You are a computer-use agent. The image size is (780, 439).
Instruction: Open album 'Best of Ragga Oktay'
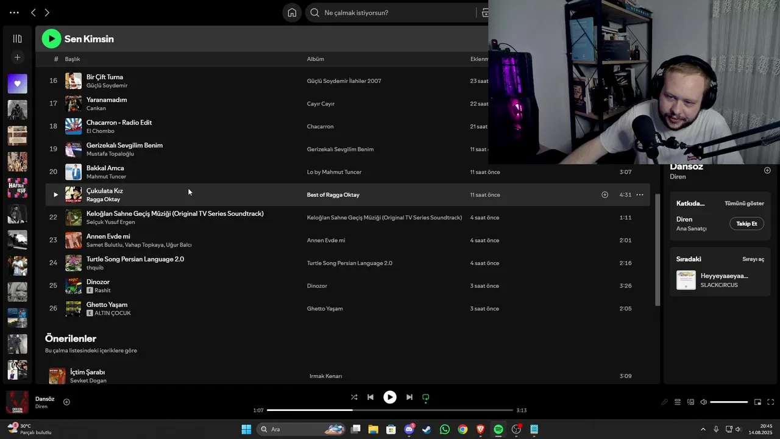point(333,195)
